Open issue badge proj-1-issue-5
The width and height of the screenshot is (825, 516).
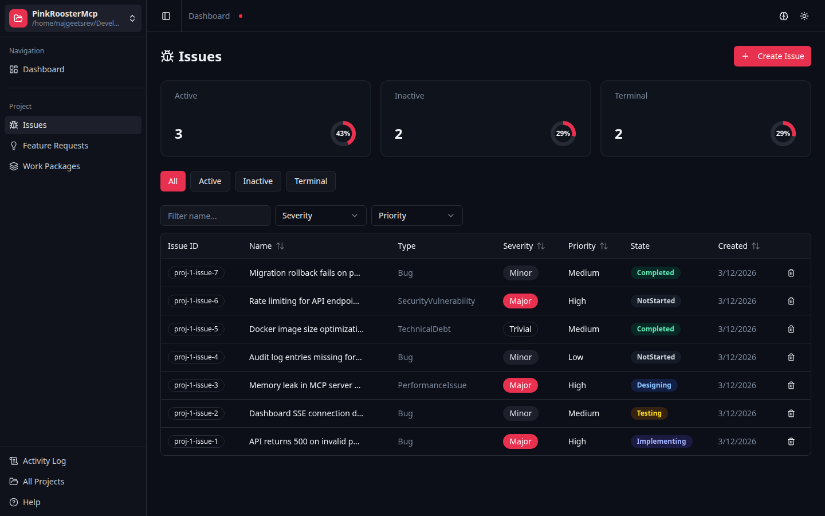196,329
